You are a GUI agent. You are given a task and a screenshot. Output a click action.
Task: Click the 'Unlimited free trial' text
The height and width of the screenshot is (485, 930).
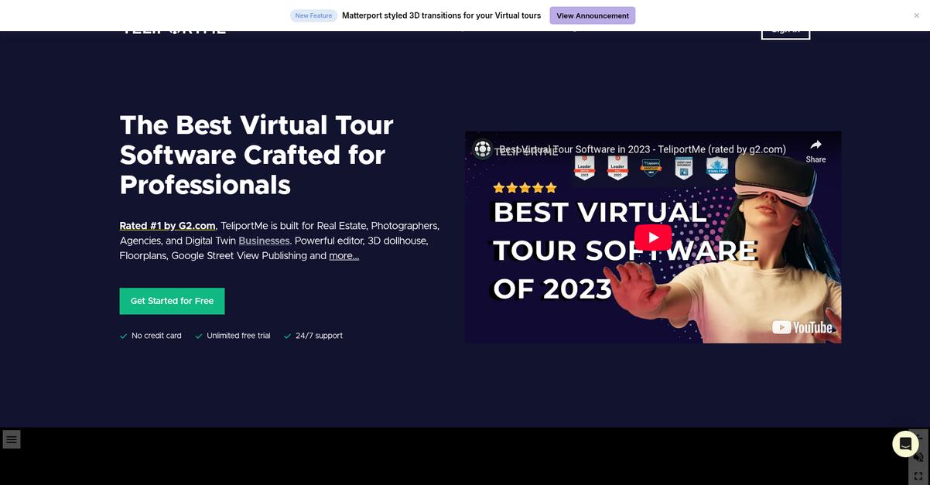[x=238, y=336]
